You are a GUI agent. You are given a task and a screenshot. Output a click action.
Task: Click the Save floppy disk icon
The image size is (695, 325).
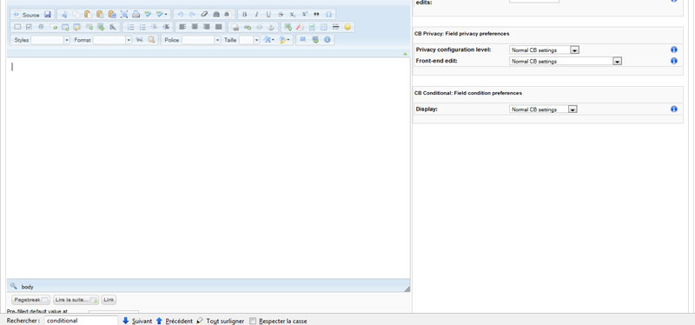click(x=48, y=15)
